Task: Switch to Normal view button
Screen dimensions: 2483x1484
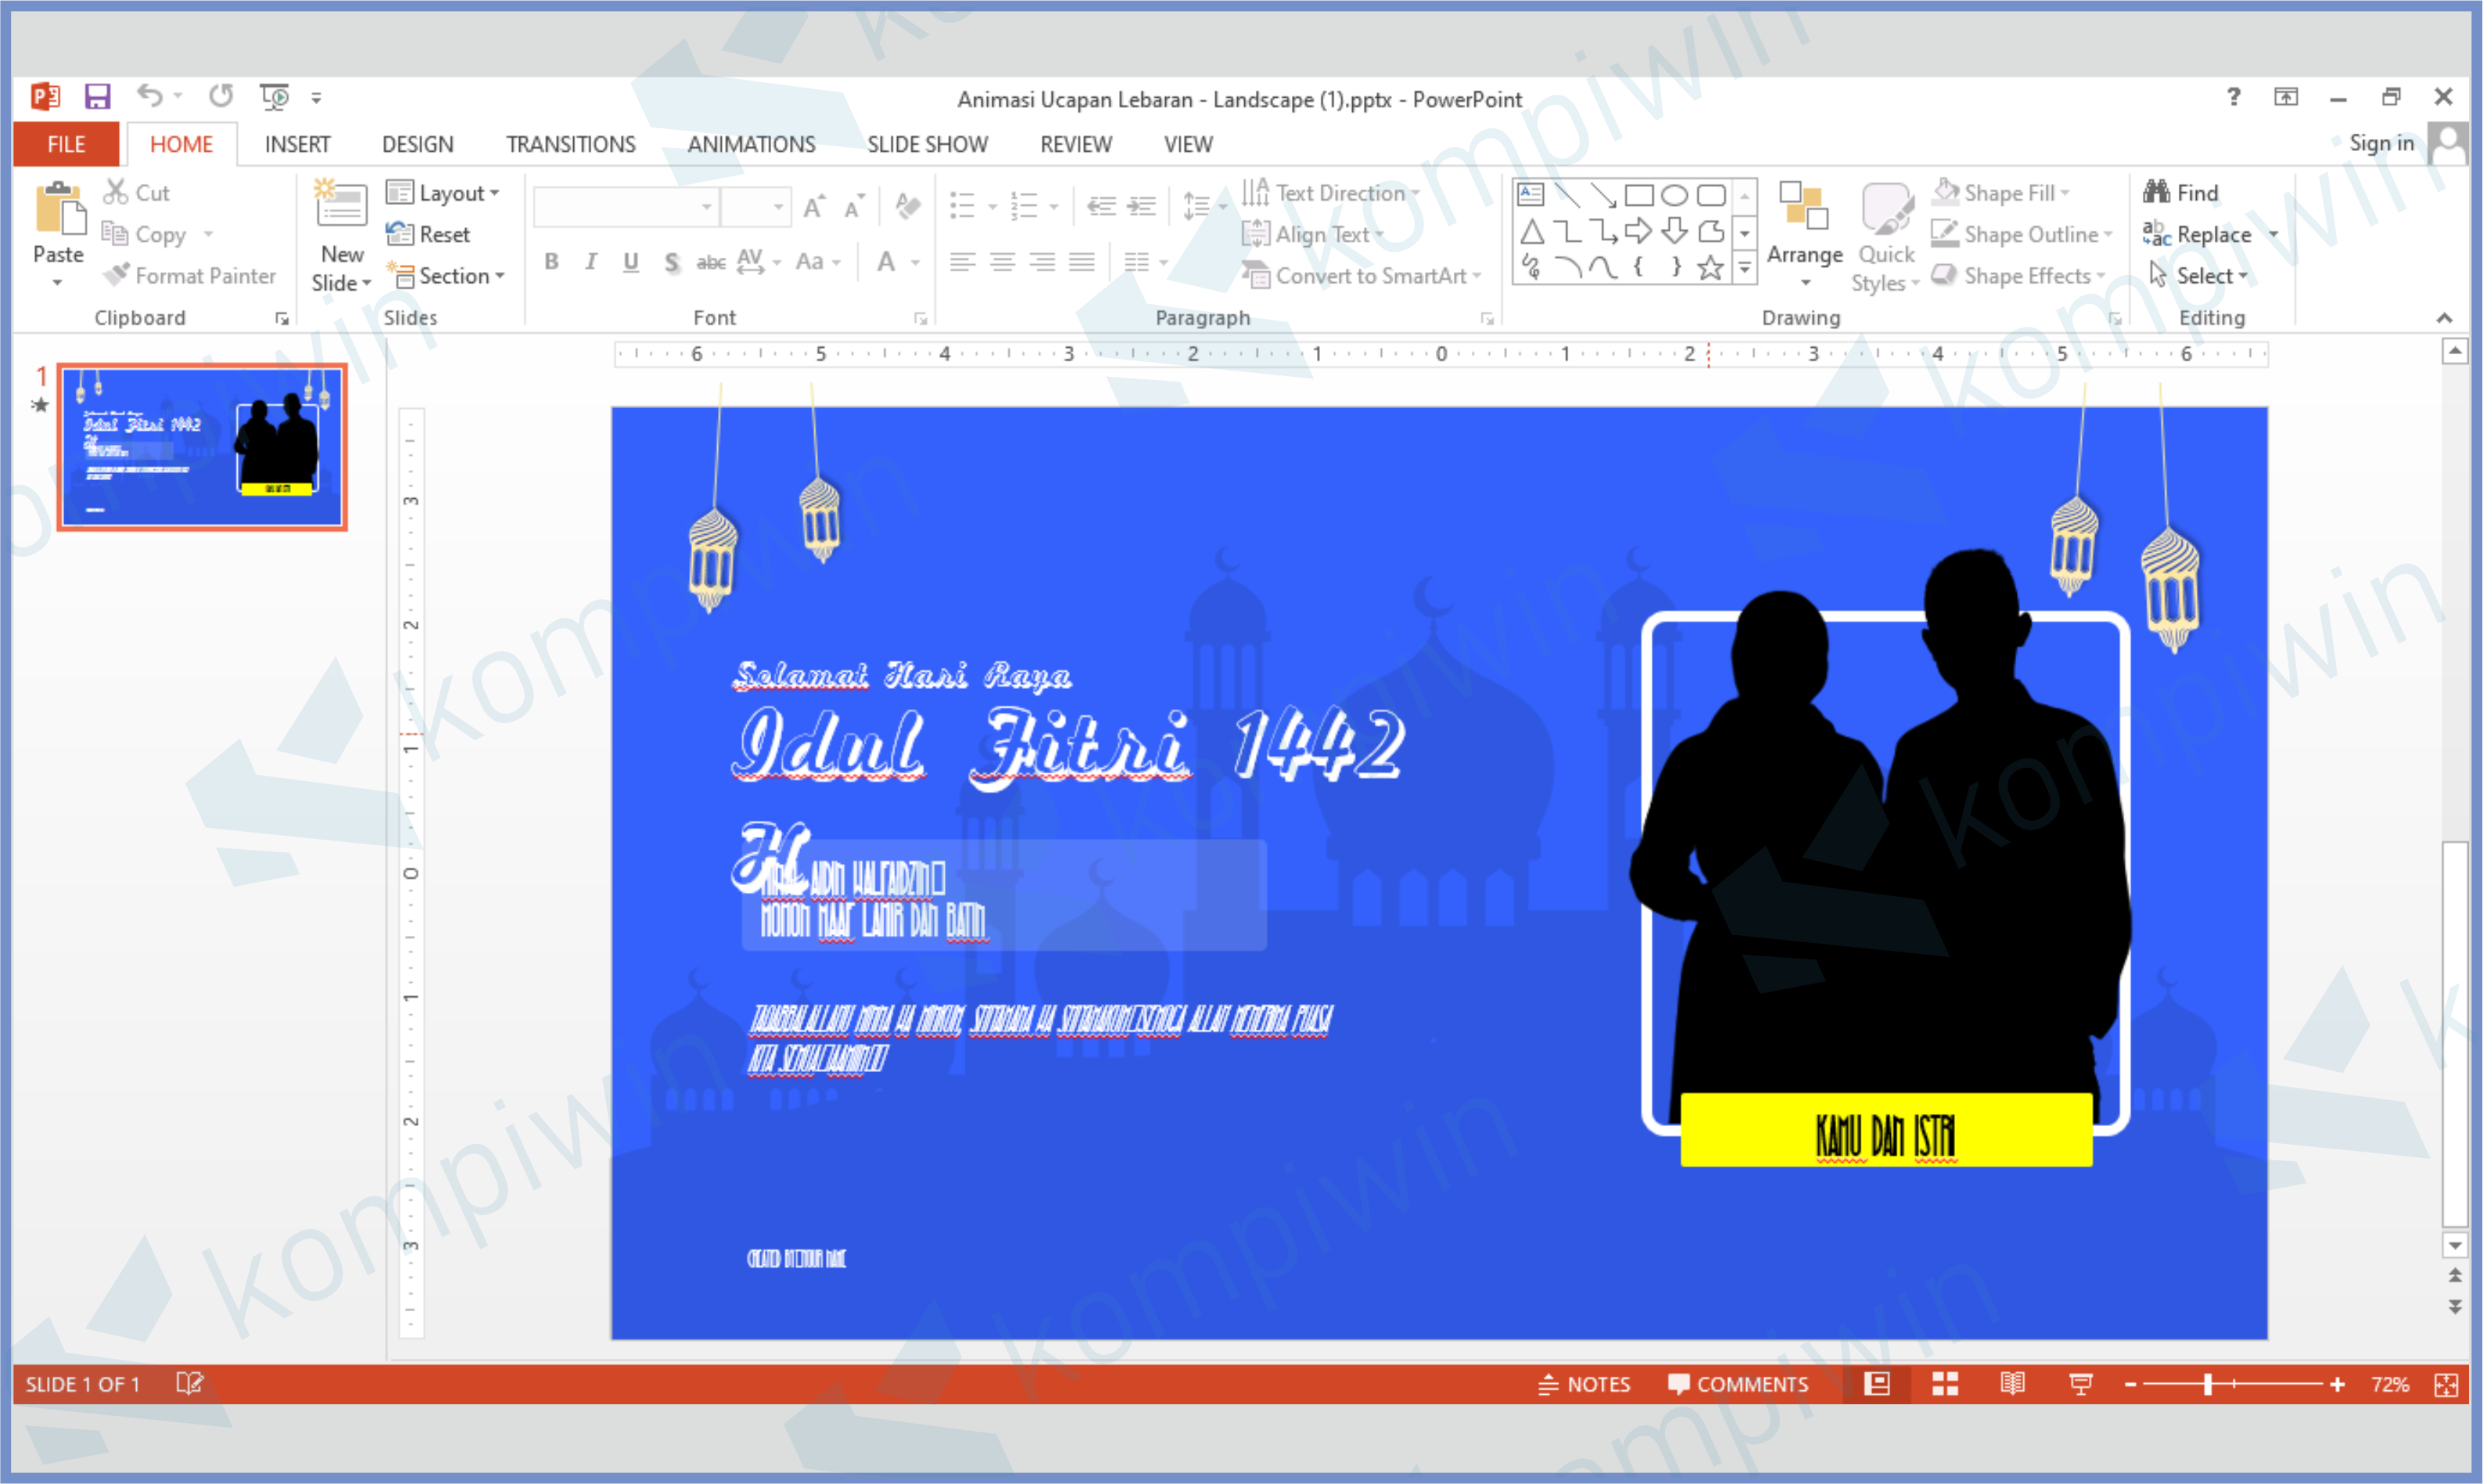Action: point(1877,1384)
